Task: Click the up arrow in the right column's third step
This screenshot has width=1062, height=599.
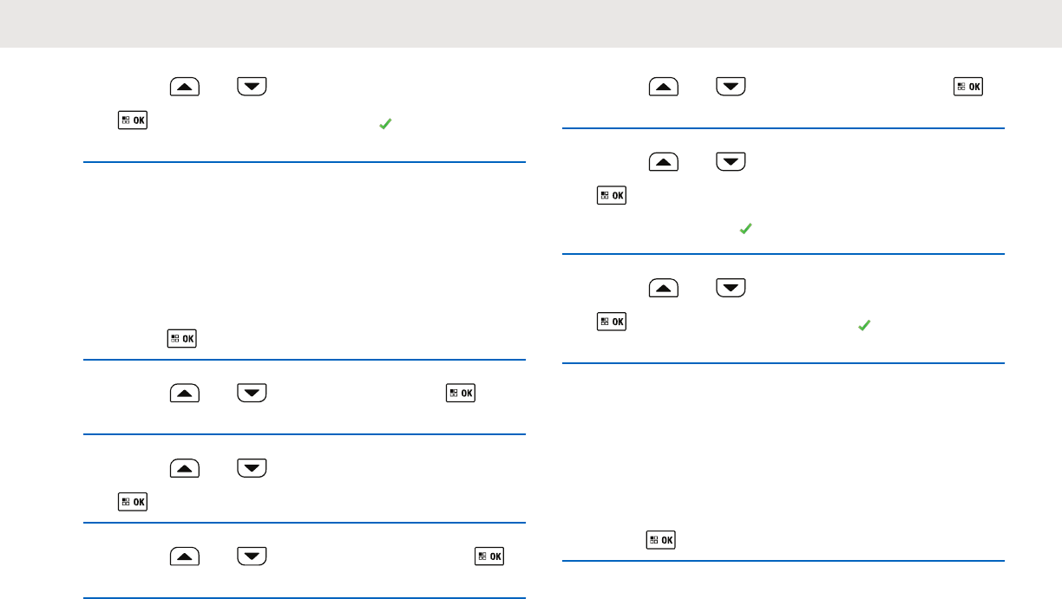Action: point(665,287)
